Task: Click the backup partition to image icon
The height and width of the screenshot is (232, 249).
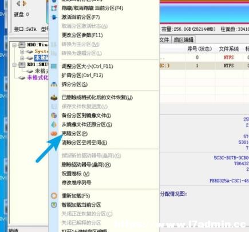Action: [x=54, y=115]
